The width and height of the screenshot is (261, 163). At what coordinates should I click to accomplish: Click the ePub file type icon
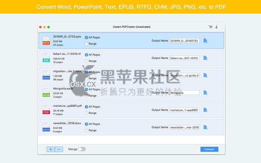[x=46, y=93]
